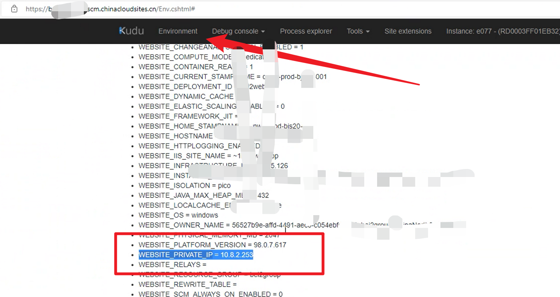Click the WEBSITE_OS = windows line
This screenshot has width=560, height=297.
coord(178,215)
